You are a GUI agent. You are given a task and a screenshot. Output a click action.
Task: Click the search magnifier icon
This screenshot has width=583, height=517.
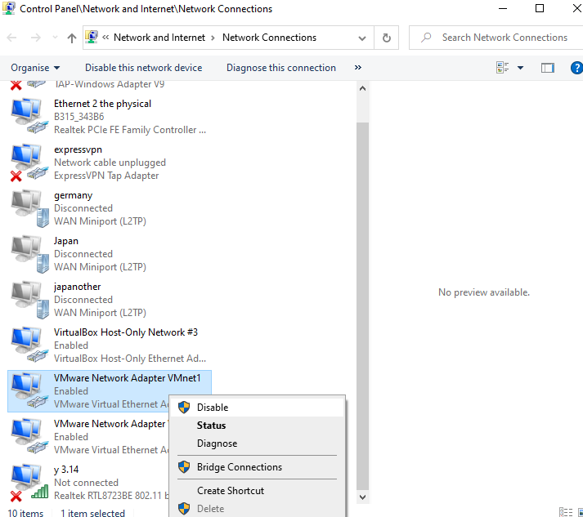coord(426,37)
